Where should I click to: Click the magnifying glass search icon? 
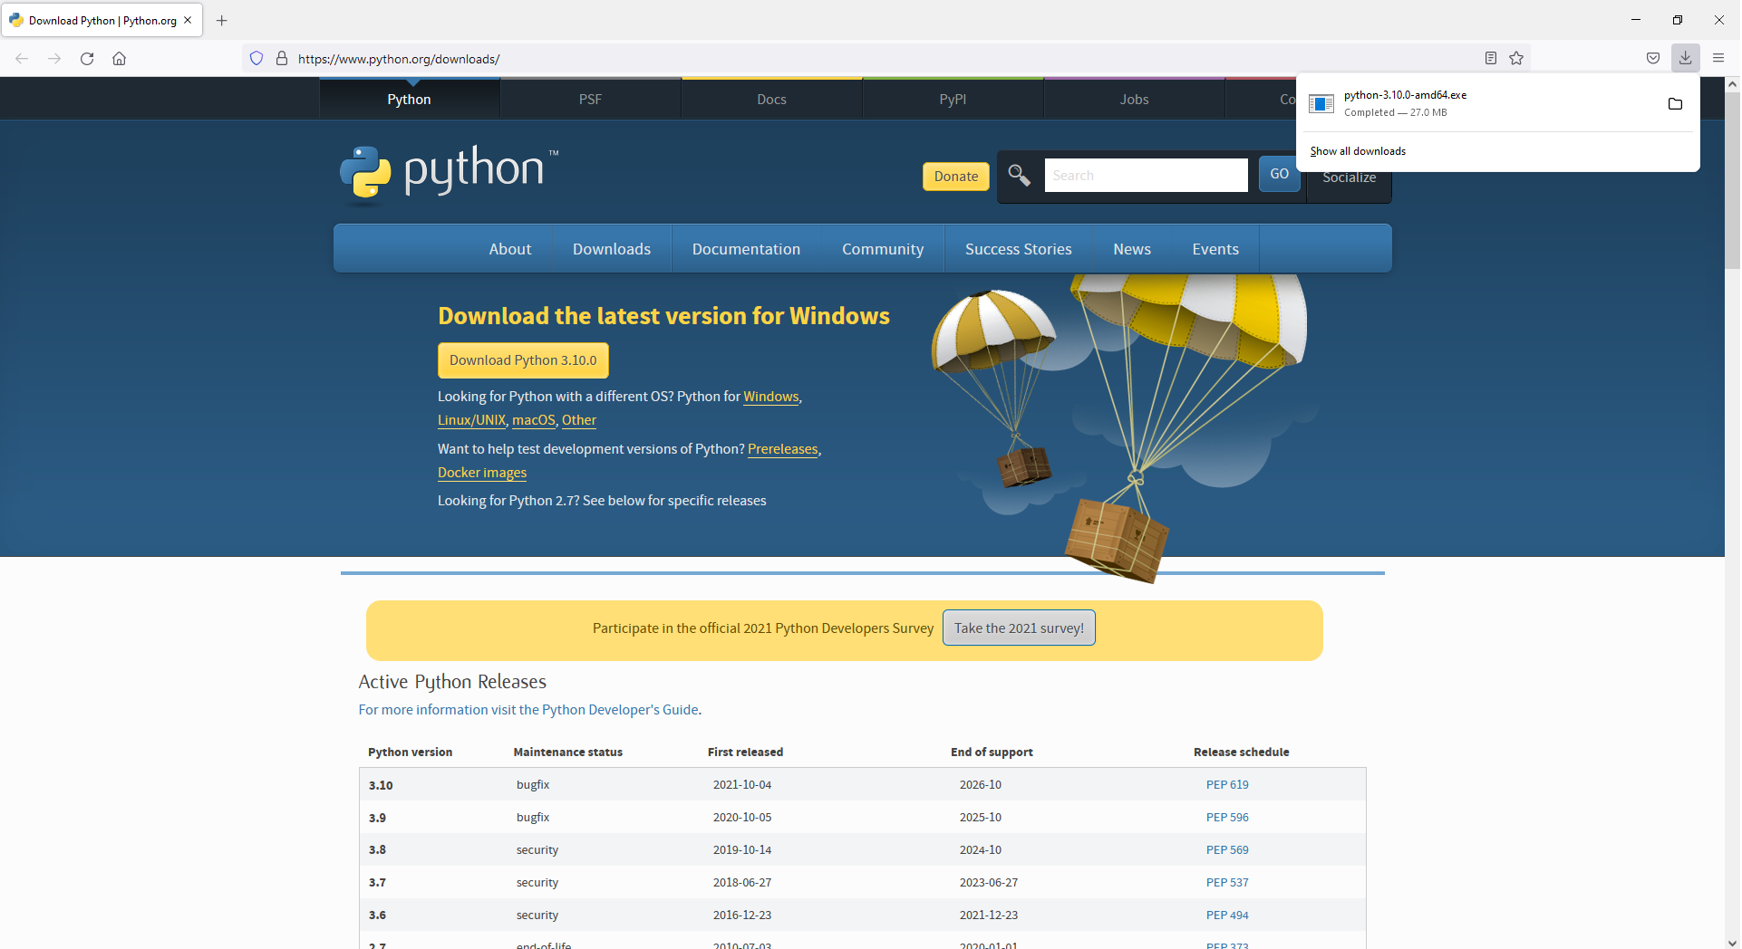click(x=1019, y=176)
